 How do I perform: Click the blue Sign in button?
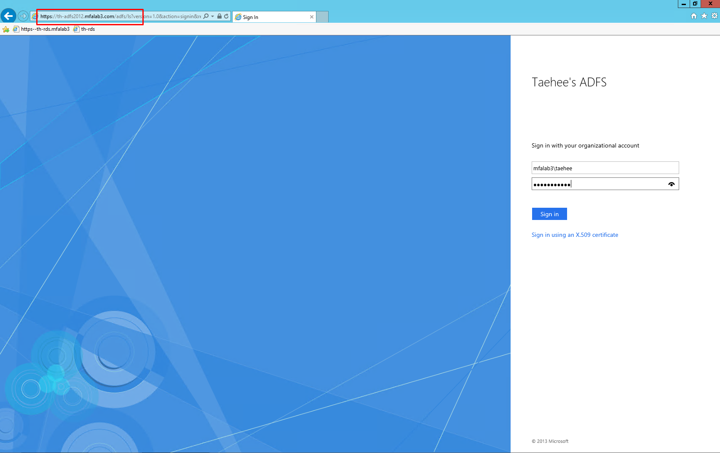[549, 214]
